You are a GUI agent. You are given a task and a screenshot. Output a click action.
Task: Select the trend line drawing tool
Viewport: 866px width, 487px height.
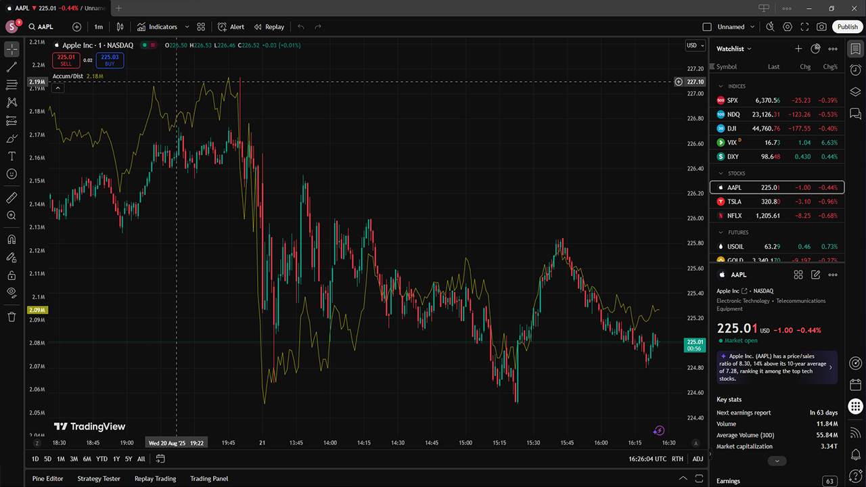[x=12, y=67]
